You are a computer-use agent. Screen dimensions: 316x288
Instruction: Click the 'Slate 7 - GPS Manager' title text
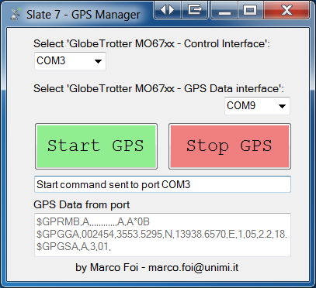tap(83, 15)
